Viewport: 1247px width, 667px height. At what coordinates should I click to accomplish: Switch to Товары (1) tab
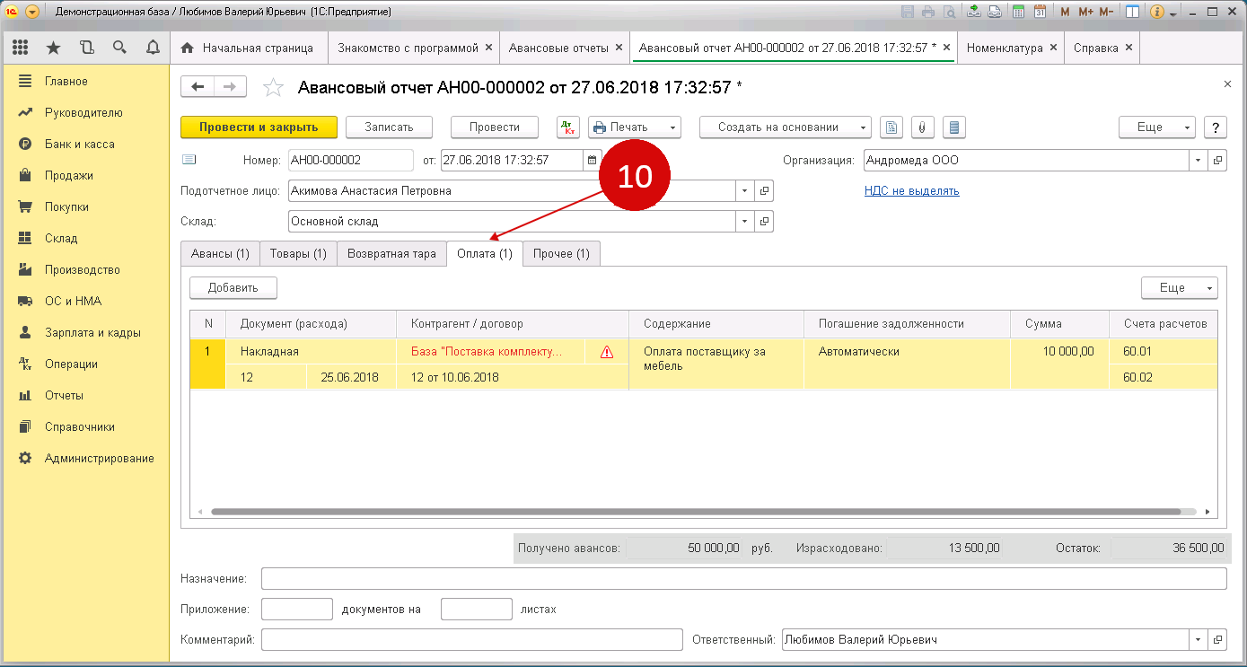299,254
